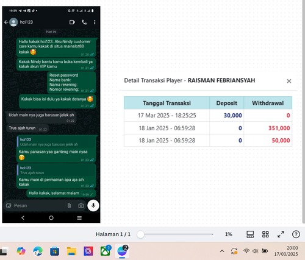Viewport: 305px width, 260px height.
Task: Tap the 'Reset password' message bubble
Action: click(71, 82)
